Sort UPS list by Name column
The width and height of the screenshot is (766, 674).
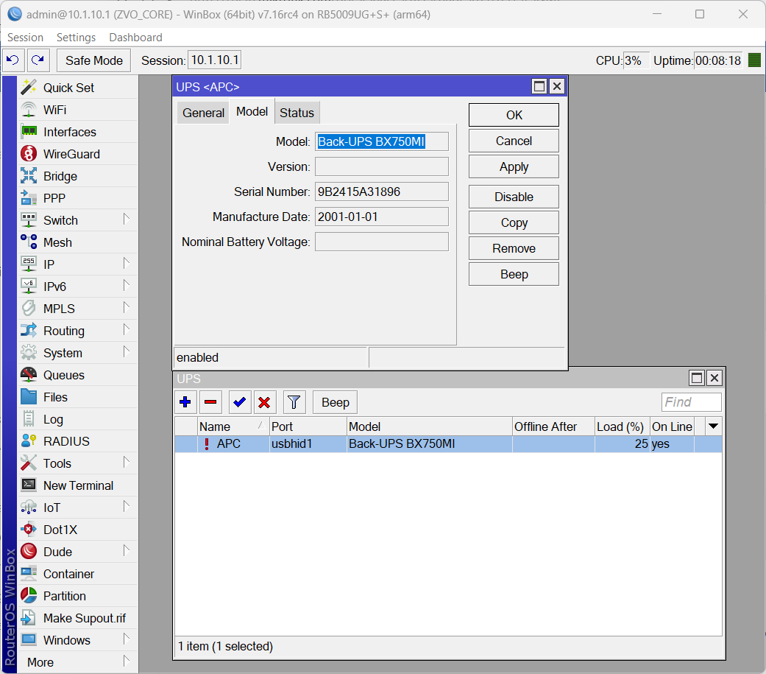click(233, 426)
